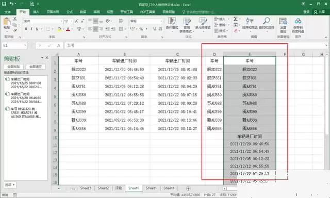Image resolution: width=330 pixels, height=198 pixels.
Task: Click the large Paste clipboard icon
Action: [x=7, y=22]
